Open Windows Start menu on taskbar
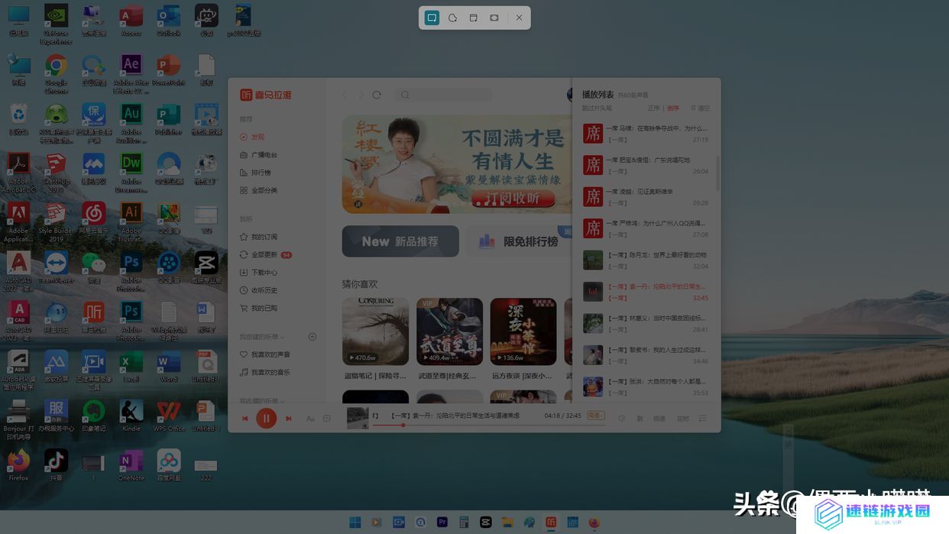 pos(355,523)
